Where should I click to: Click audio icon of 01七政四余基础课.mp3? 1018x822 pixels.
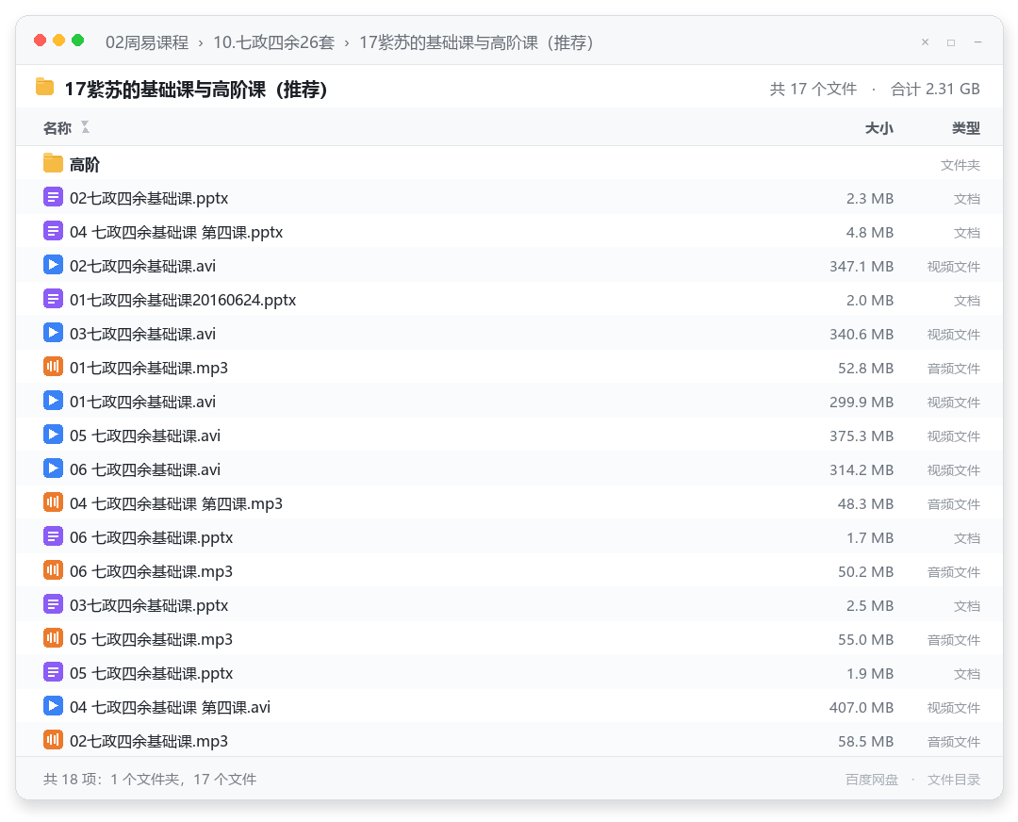pyautogui.click(x=53, y=367)
